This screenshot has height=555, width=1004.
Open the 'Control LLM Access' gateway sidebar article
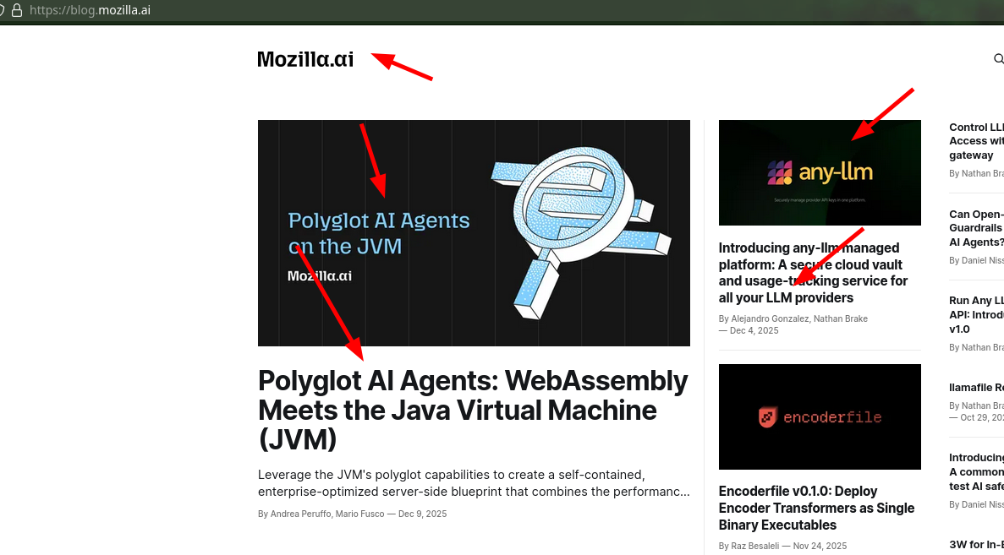click(976, 141)
